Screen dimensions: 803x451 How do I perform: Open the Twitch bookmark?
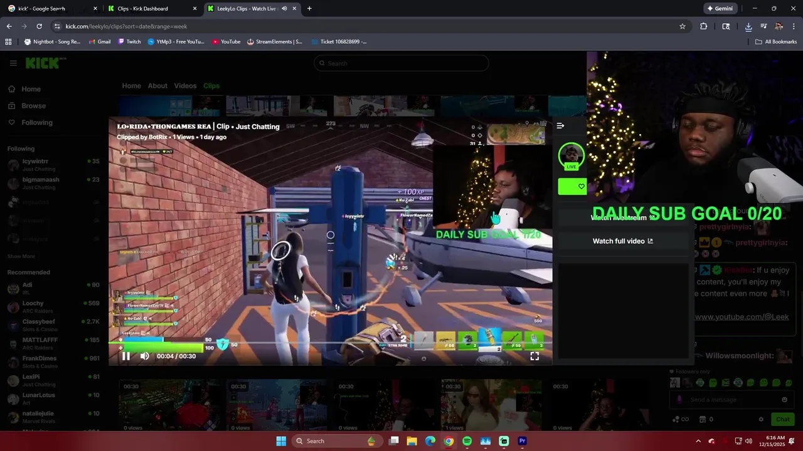point(129,42)
